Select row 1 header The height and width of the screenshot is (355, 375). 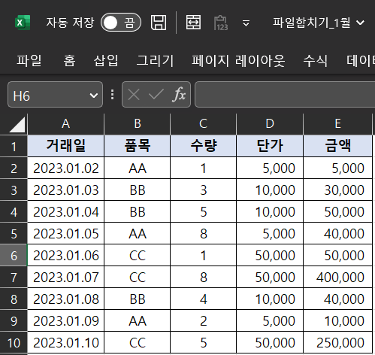coord(14,147)
